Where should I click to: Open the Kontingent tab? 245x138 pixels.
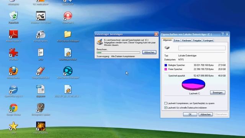pos(208,40)
